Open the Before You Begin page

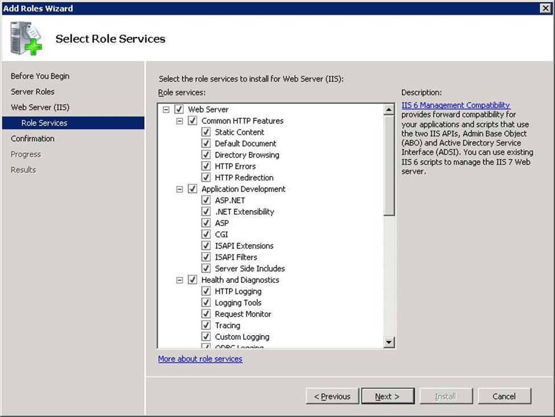tap(40, 76)
